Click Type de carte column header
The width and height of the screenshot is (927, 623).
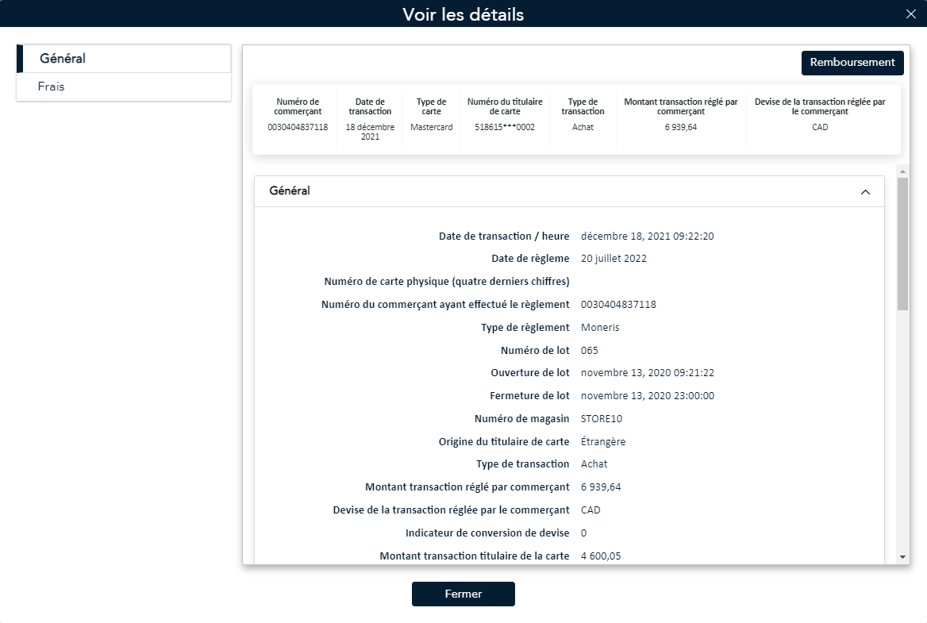point(432,106)
